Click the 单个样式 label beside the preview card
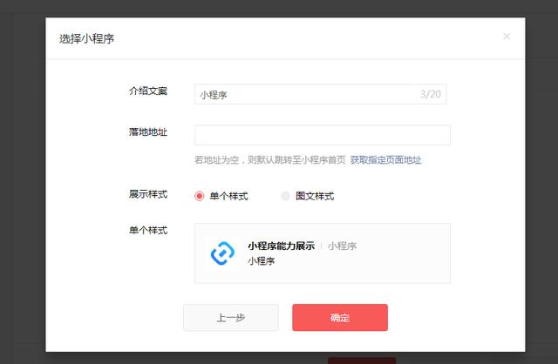This screenshot has width=558, height=364. coord(148,231)
